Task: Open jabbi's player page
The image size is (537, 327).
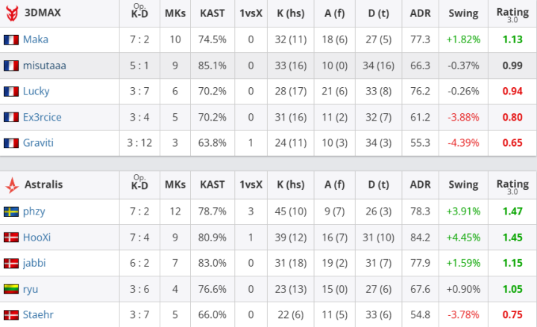Action: 34,263
